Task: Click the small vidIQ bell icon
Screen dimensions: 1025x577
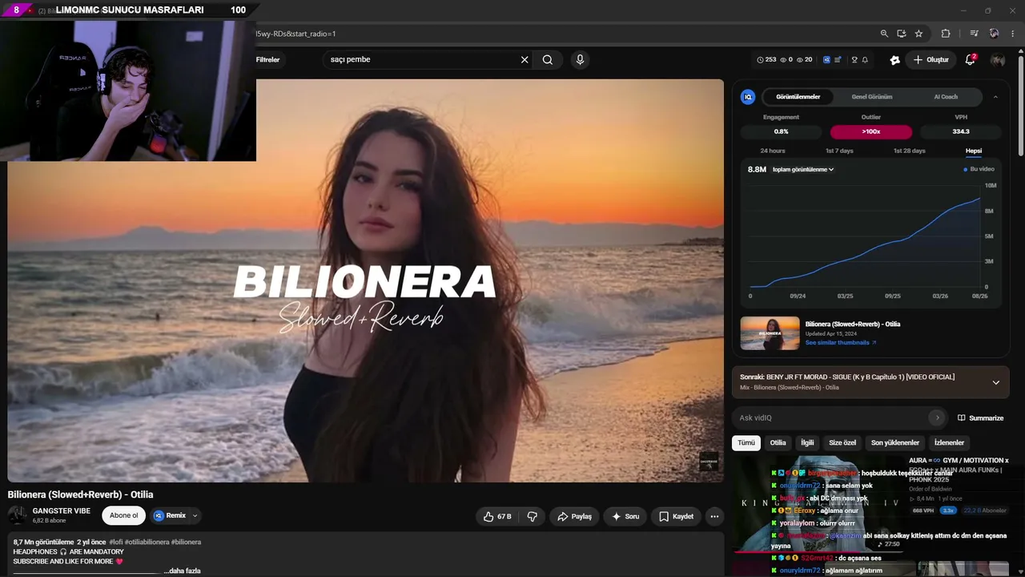Action: [865, 59]
